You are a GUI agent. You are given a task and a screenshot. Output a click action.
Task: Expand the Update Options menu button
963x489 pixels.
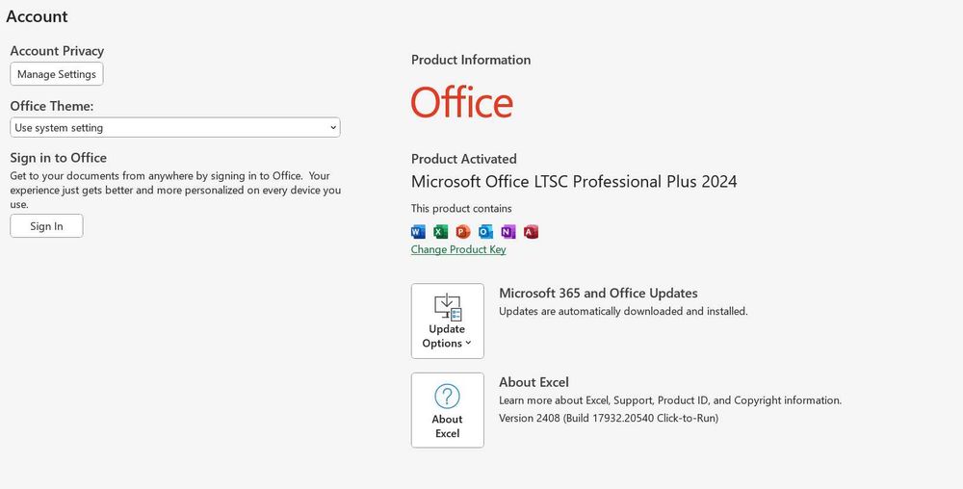pyautogui.click(x=447, y=321)
